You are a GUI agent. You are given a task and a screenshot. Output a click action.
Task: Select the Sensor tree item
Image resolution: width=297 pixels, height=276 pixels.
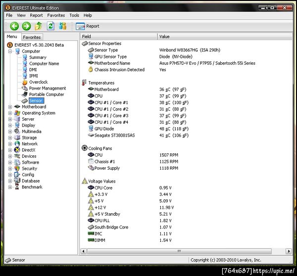click(36, 101)
